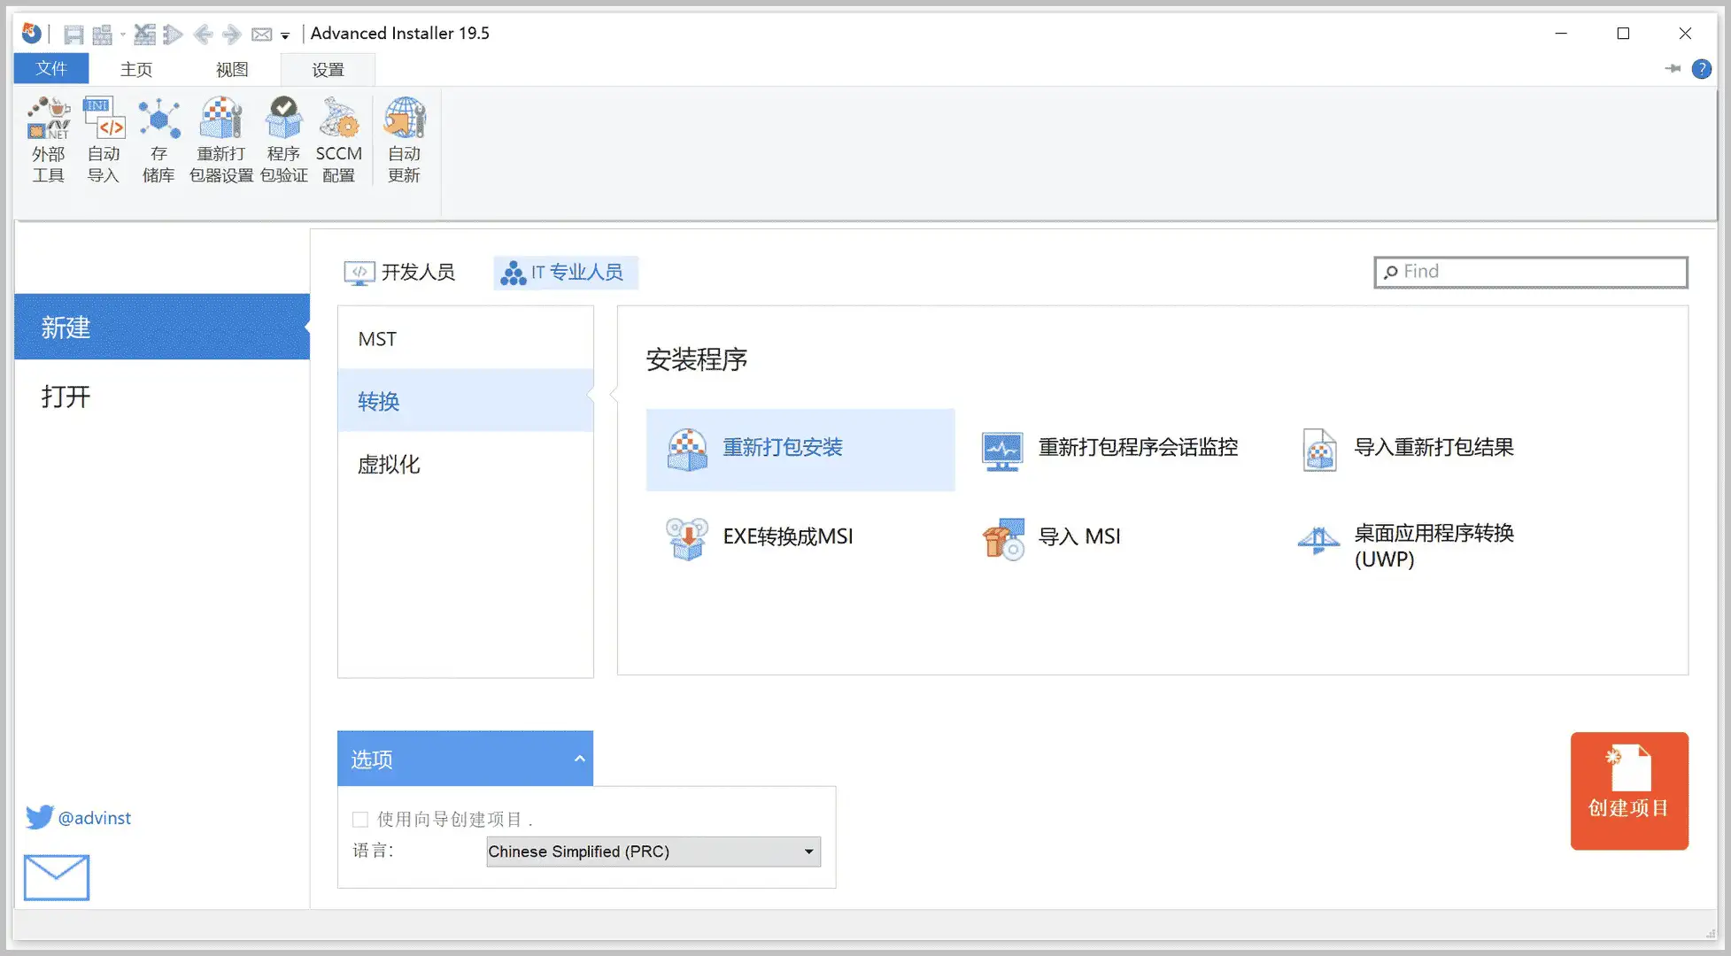The image size is (1731, 956).
Task: Open SCCM 配置 settings
Action: point(339,140)
